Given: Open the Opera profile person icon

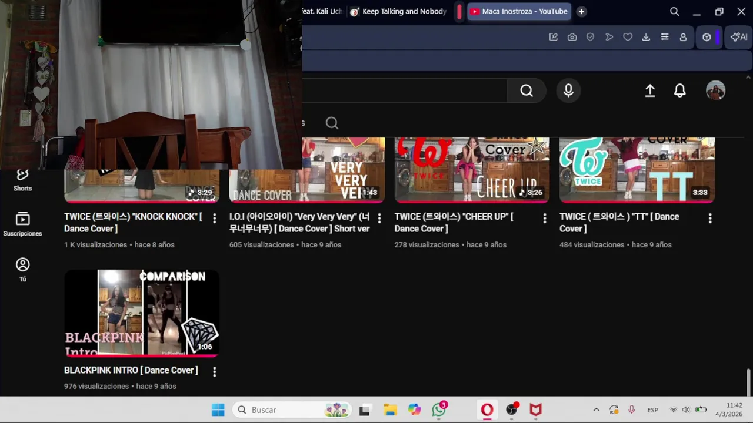Looking at the screenshot, I should [x=683, y=37].
